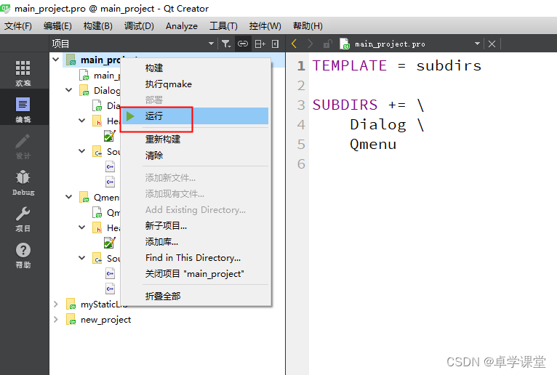The image size is (557, 375).
Task: Select new_project in project tree
Action: [105, 320]
